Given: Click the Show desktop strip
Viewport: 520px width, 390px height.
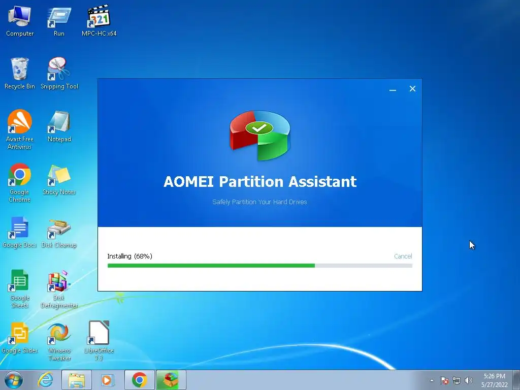Looking at the screenshot, I should coord(516,380).
